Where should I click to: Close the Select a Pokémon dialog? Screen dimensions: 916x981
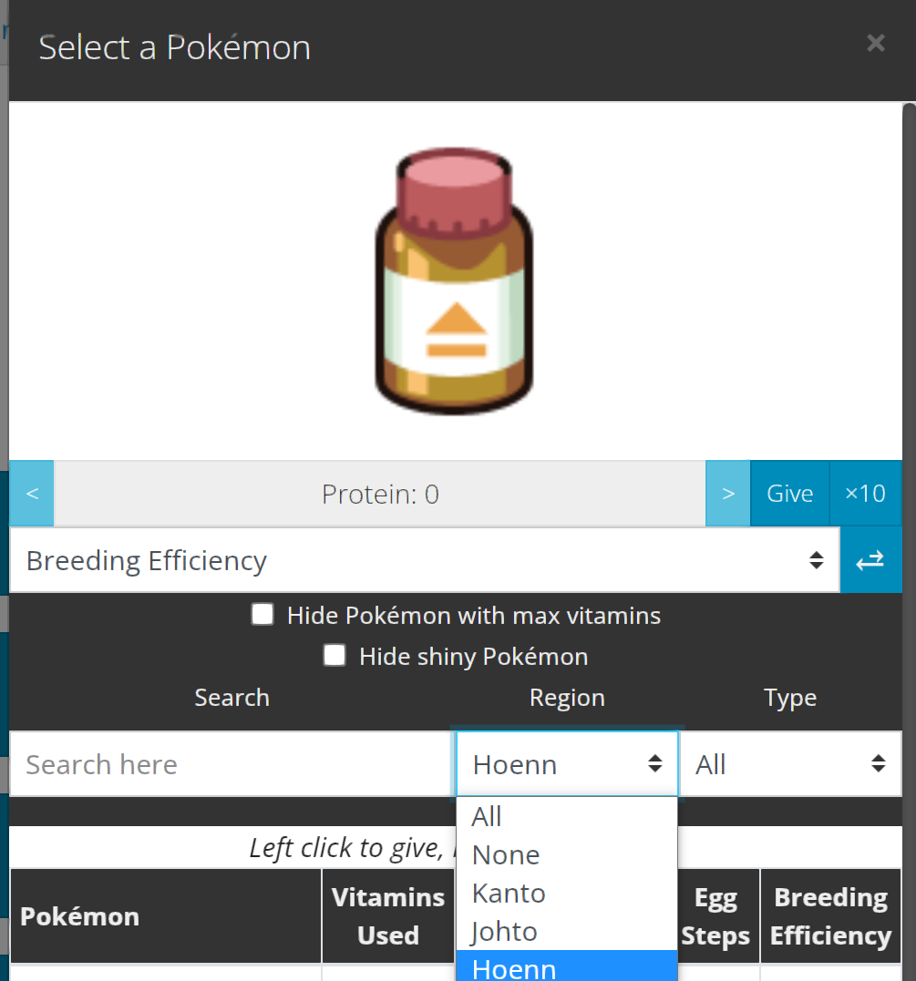click(875, 43)
